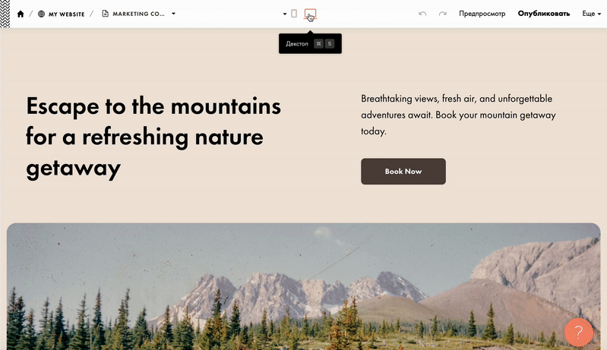Open MARKETING CO... breadcrumb

pos(138,14)
